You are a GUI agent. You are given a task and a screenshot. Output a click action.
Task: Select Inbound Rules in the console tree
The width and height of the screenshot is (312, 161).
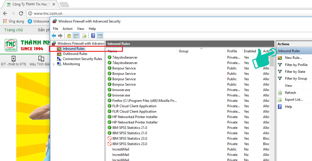pyautogui.click(x=74, y=49)
